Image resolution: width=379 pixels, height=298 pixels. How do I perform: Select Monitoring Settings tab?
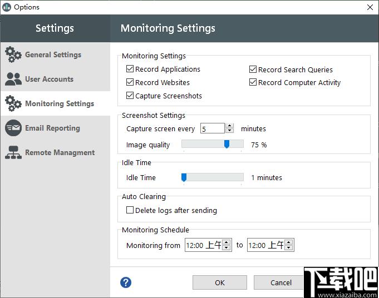coord(55,103)
